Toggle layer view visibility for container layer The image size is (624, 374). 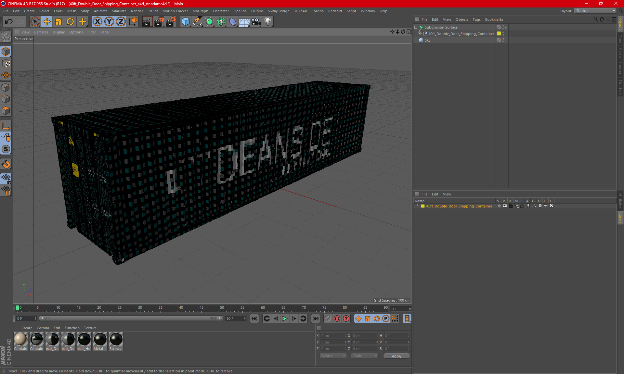click(x=505, y=206)
